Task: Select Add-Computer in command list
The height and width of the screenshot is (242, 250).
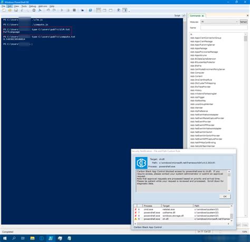Action: click(x=197, y=73)
